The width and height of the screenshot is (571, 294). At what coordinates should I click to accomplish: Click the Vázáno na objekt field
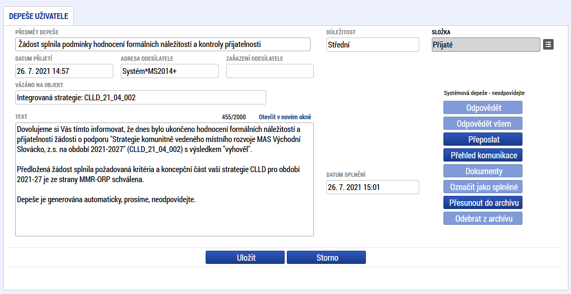[141, 98]
